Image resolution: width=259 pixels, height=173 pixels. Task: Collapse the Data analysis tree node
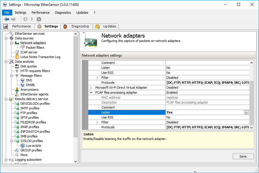pyautogui.click(x=6, y=62)
